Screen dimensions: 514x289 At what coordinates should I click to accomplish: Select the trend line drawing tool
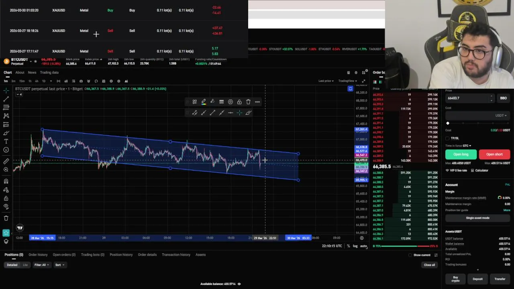(x=6, y=99)
